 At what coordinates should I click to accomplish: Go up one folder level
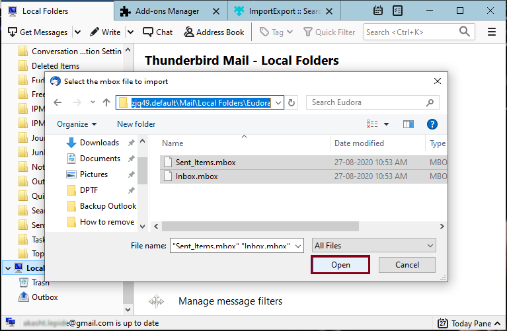[x=106, y=102]
